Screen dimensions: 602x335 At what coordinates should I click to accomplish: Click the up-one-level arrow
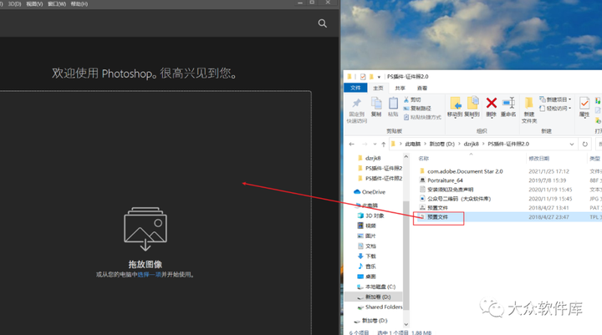click(x=384, y=145)
